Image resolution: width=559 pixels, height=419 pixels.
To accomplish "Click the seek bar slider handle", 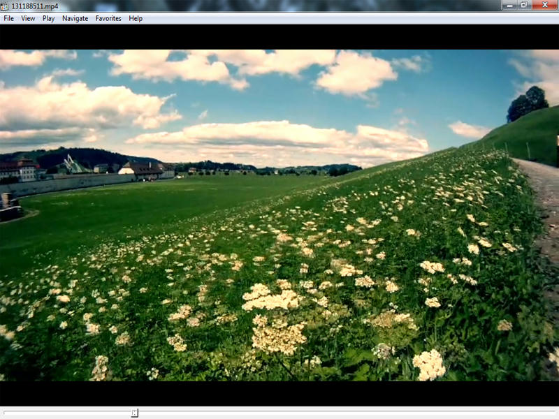I will 134,413.
